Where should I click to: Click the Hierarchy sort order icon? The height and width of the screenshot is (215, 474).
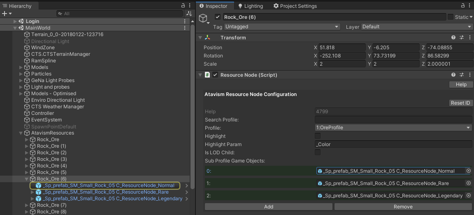[x=189, y=14]
